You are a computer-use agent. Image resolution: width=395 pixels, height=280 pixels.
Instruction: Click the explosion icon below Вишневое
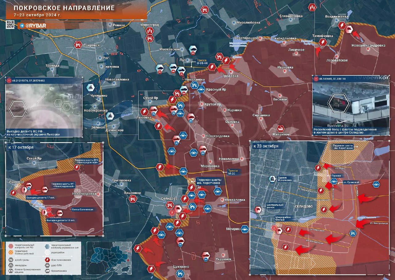[133, 199]
